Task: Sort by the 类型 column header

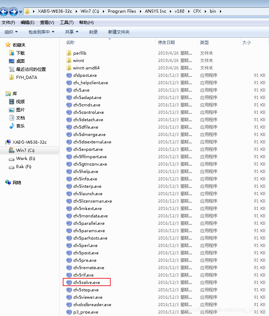Action: pos(204,43)
